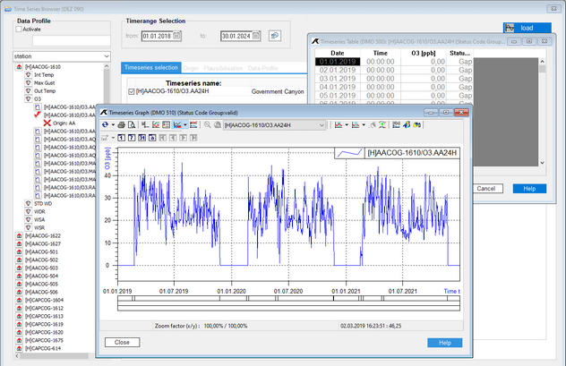Click the green marker icon in the graph toolbar
The image size is (566, 366).
point(382,124)
